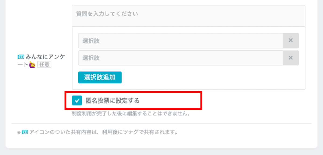This screenshot has height=155, width=323.
Task: Toggle anonymous voting via 匿名投票に設定する label text
Action: [113, 101]
